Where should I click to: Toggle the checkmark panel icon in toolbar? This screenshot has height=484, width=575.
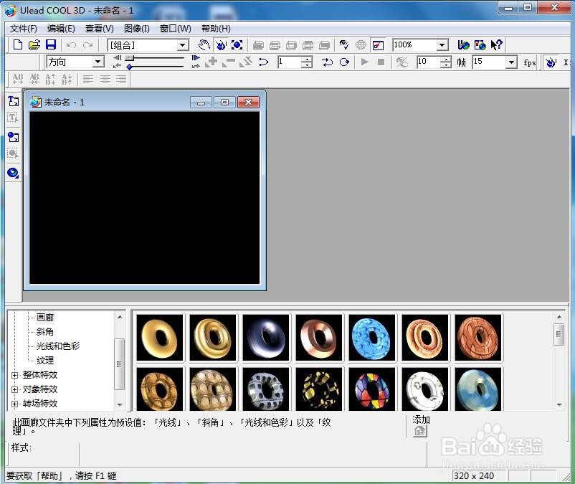coord(378,45)
